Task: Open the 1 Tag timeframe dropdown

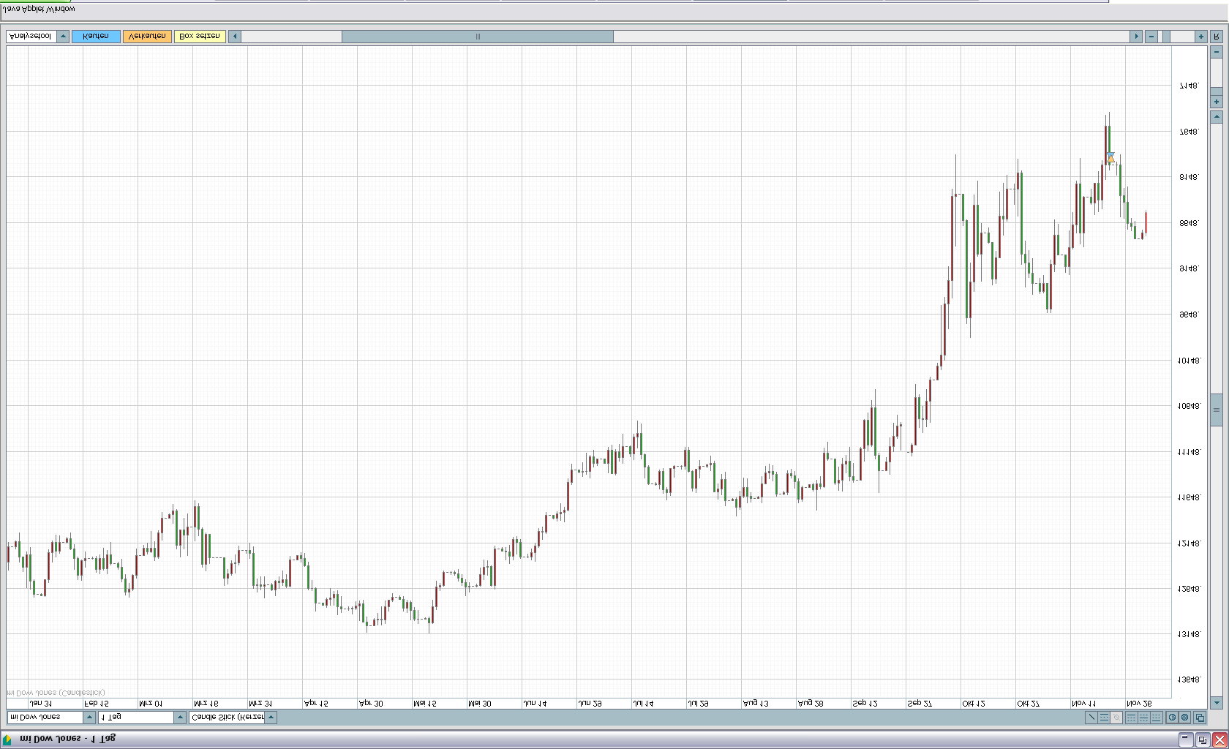Action: (x=180, y=718)
